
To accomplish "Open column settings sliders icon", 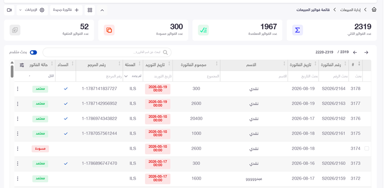I will click(x=22, y=65).
